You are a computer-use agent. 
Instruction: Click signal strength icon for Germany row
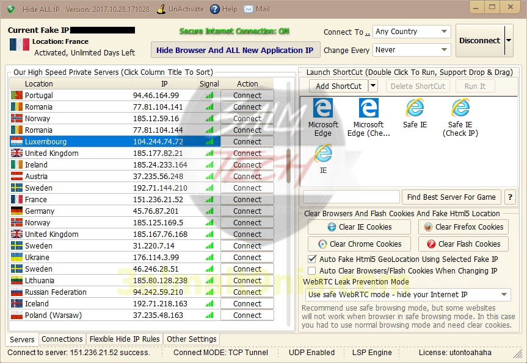coord(209,211)
